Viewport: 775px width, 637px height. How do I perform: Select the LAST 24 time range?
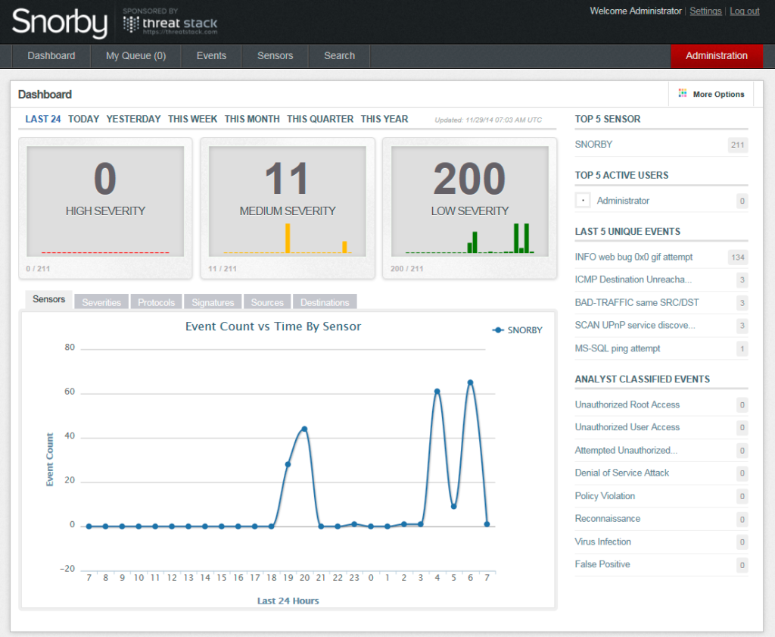click(x=43, y=119)
